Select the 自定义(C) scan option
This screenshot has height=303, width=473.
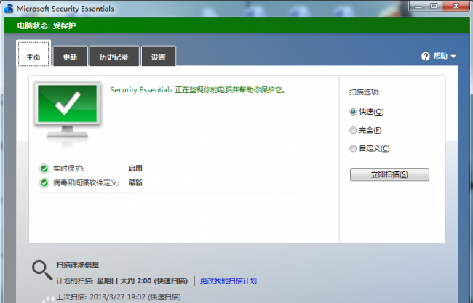point(353,148)
